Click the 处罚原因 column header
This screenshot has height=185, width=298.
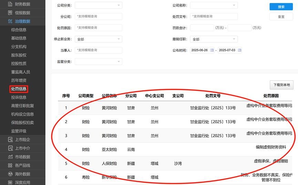pos(271,96)
